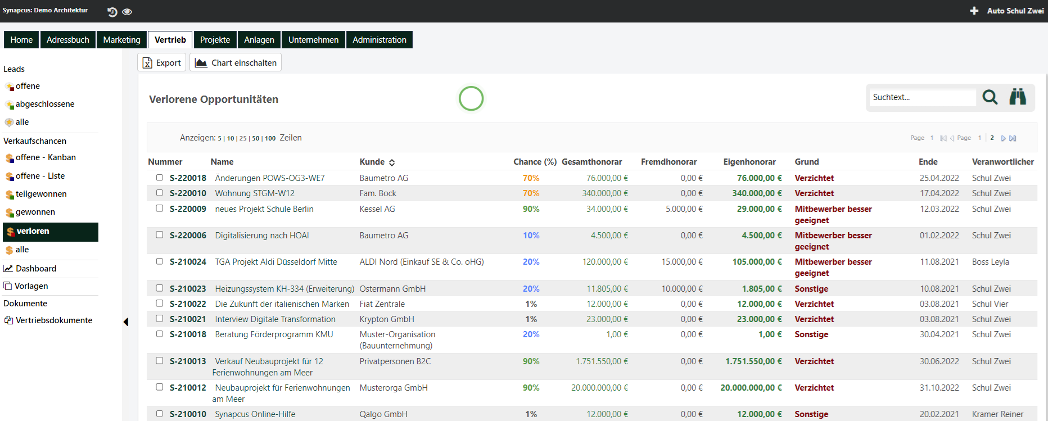Click the magnifying glass search icon
Image resolution: width=1048 pixels, height=421 pixels.
990,97
